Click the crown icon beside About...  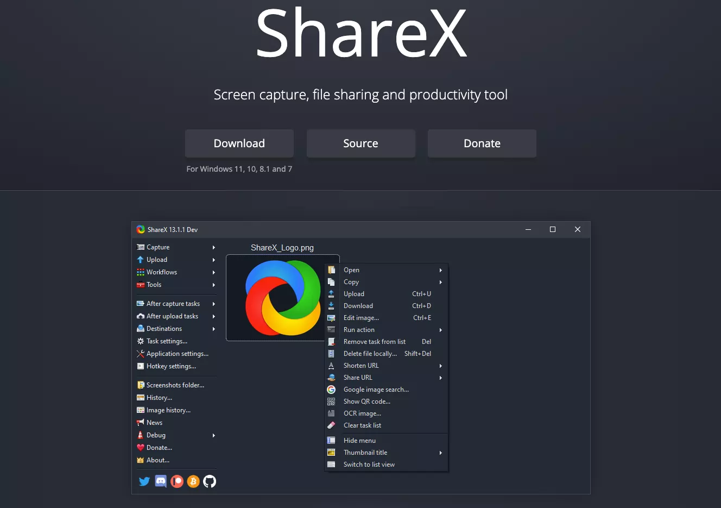point(141,460)
